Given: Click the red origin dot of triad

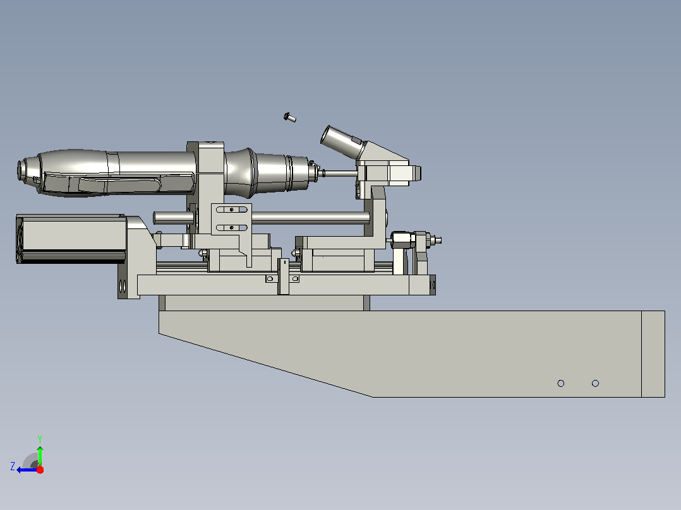Looking at the screenshot, I should 40,470.
